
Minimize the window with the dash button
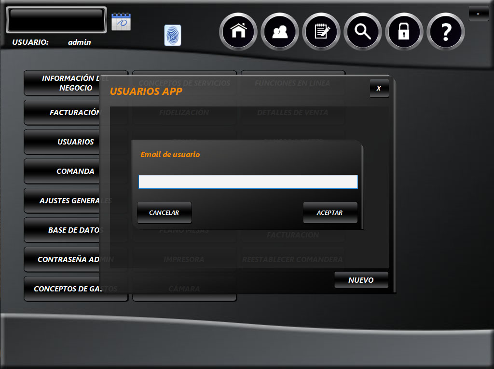coord(478,13)
